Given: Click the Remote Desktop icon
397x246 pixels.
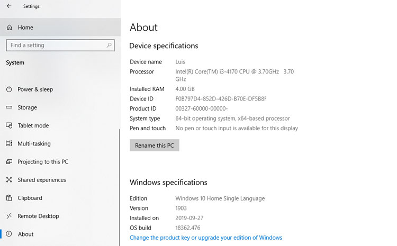Looking at the screenshot, I should (9, 216).
